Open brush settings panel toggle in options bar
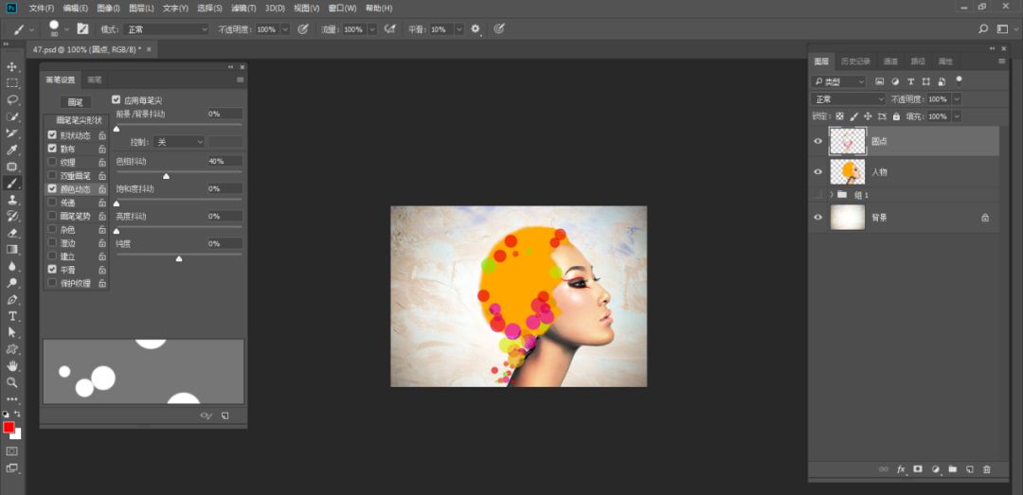This screenshot has width=1023, height=495. 82,28
